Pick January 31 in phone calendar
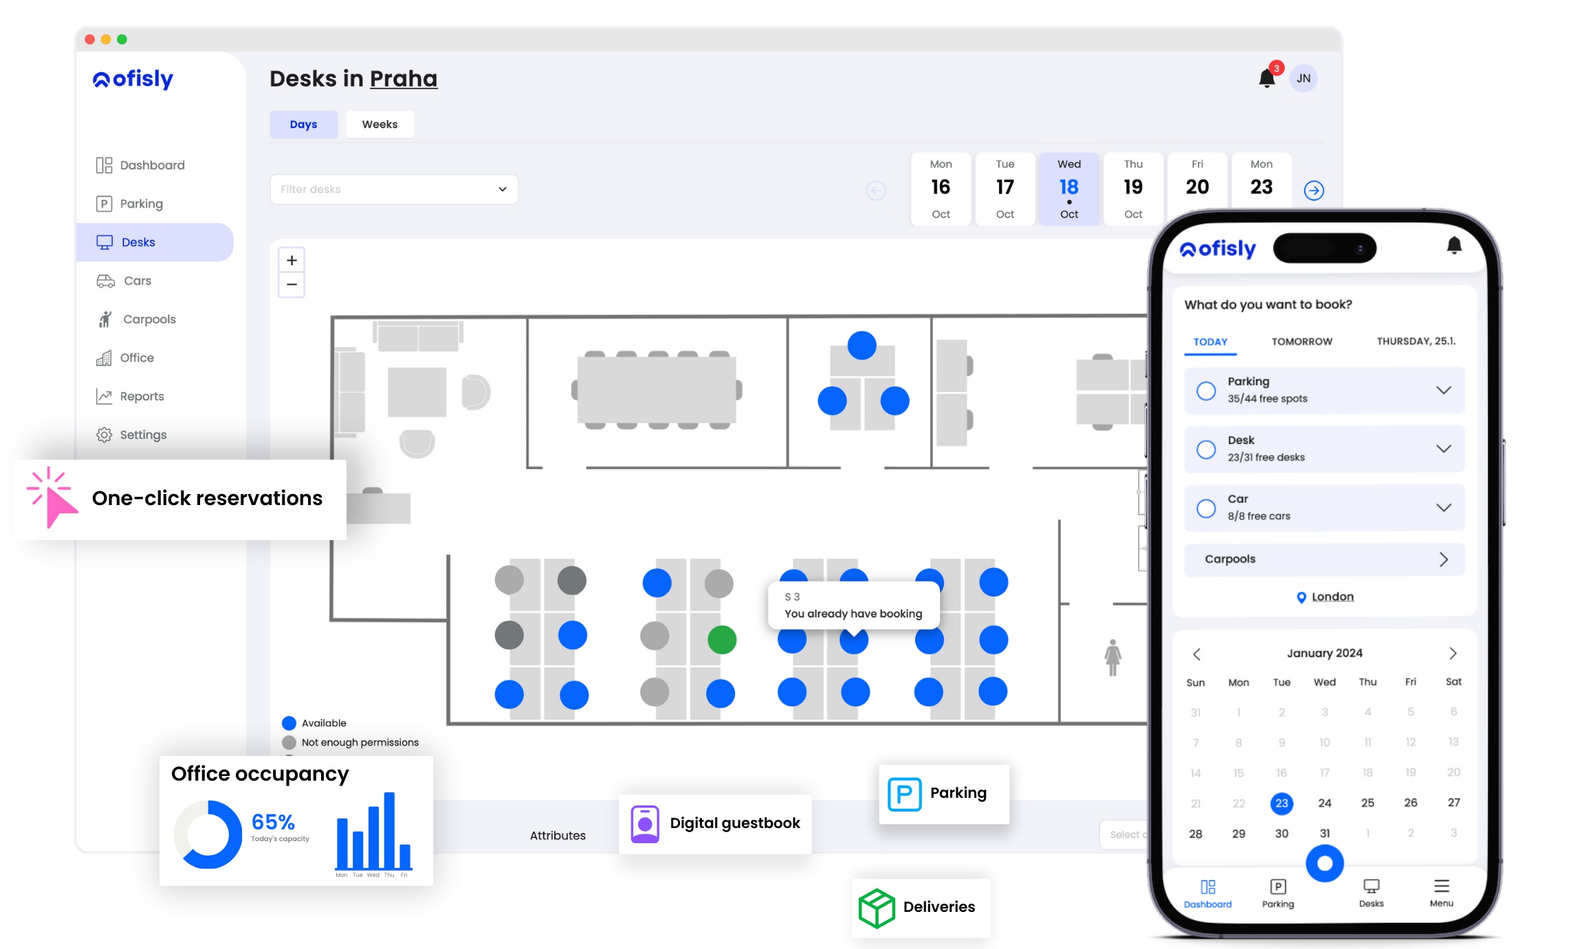1578x949 pixels. (x=1325, y=834)
